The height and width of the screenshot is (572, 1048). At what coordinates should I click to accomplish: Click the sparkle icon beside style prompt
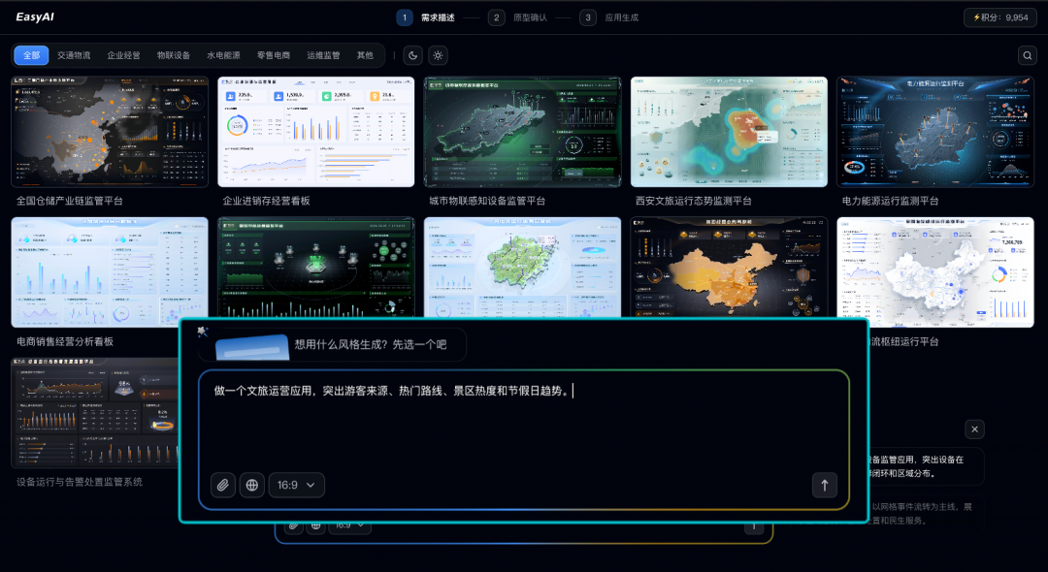click(x=203, y=332)
